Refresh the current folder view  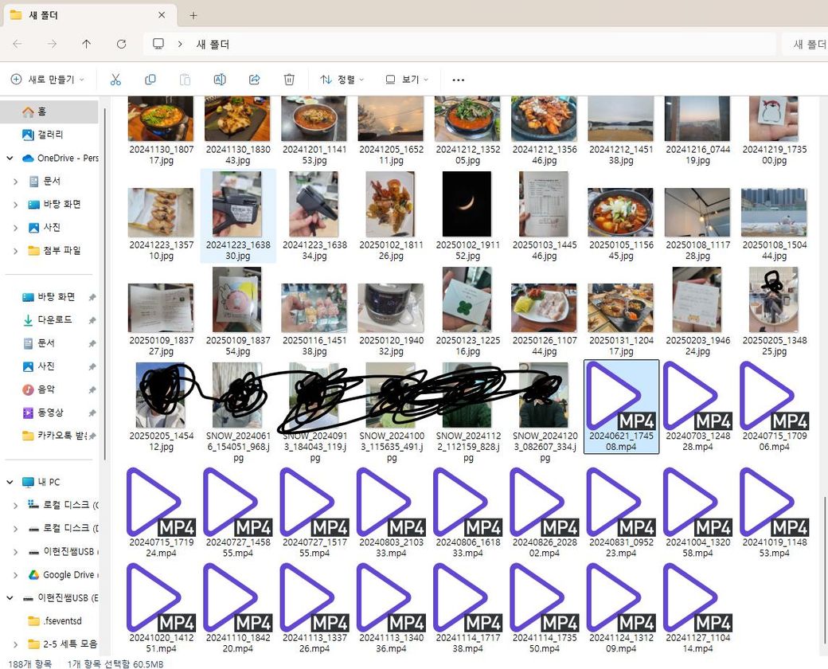click(x=121, y=45)
